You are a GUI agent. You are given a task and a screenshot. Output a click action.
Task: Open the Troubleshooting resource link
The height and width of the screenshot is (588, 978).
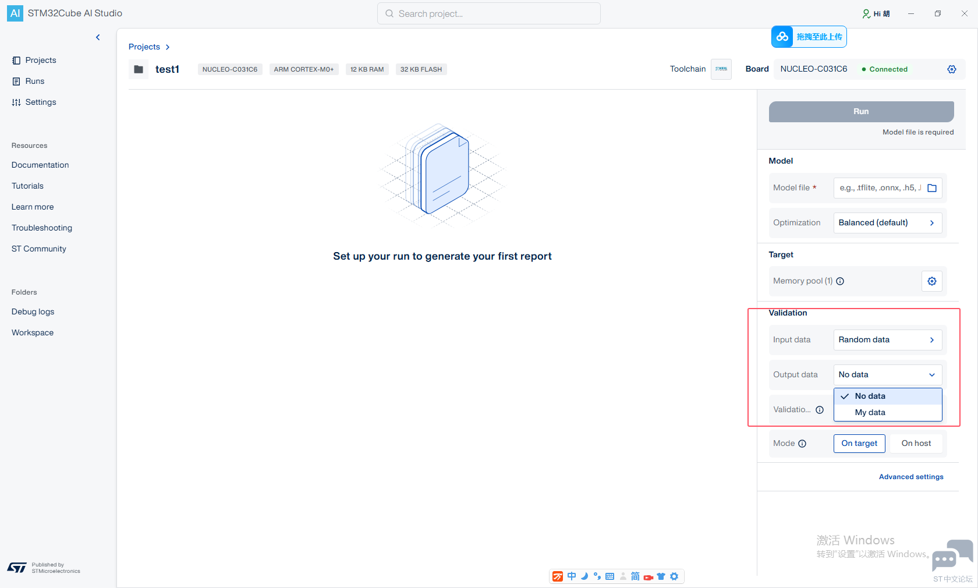pos(42,228)
